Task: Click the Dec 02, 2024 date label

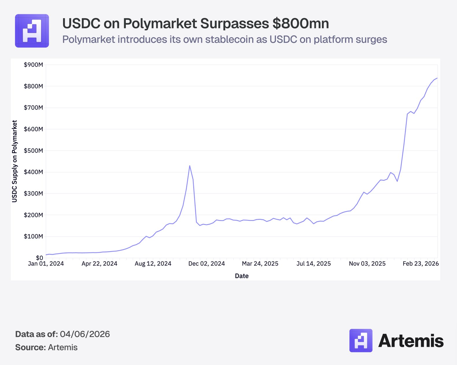Action: 207,264
